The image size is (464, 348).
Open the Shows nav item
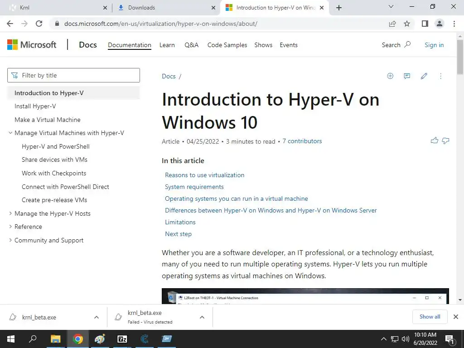tap(263, 45)
